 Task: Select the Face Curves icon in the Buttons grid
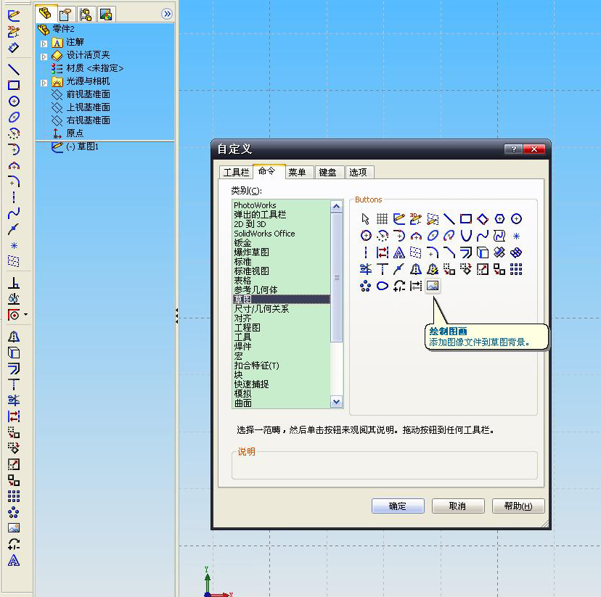click(516, 252)
